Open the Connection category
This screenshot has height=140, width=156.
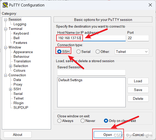pyautogui.click(x=17, y=75)
